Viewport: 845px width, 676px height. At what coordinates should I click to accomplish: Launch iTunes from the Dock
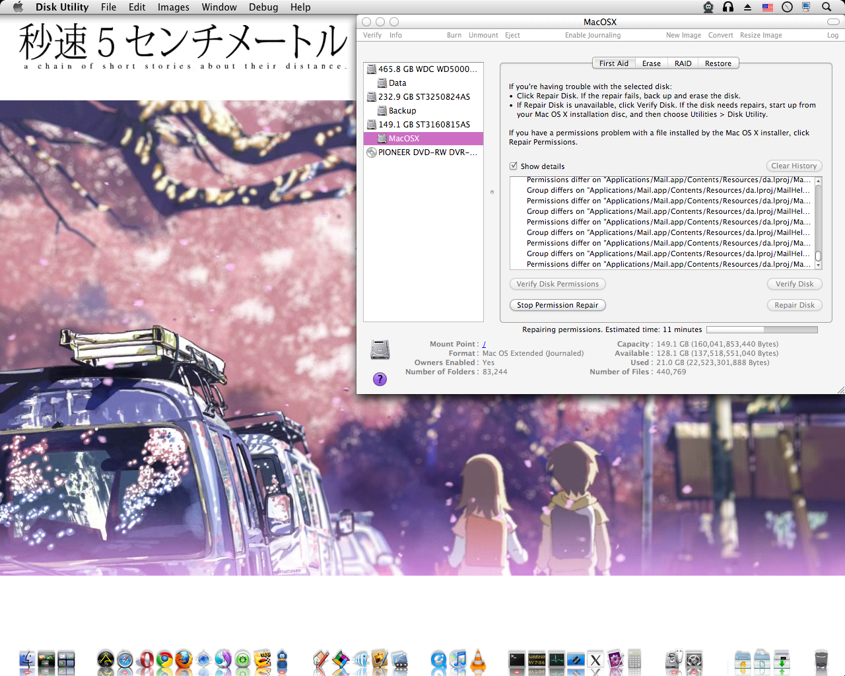point(458,659)
